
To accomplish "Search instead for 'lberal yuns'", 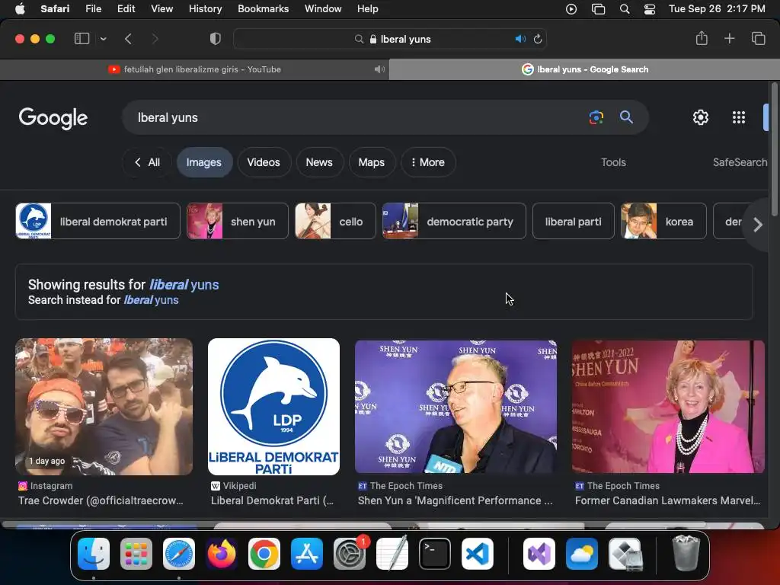I will click(152, 300).
